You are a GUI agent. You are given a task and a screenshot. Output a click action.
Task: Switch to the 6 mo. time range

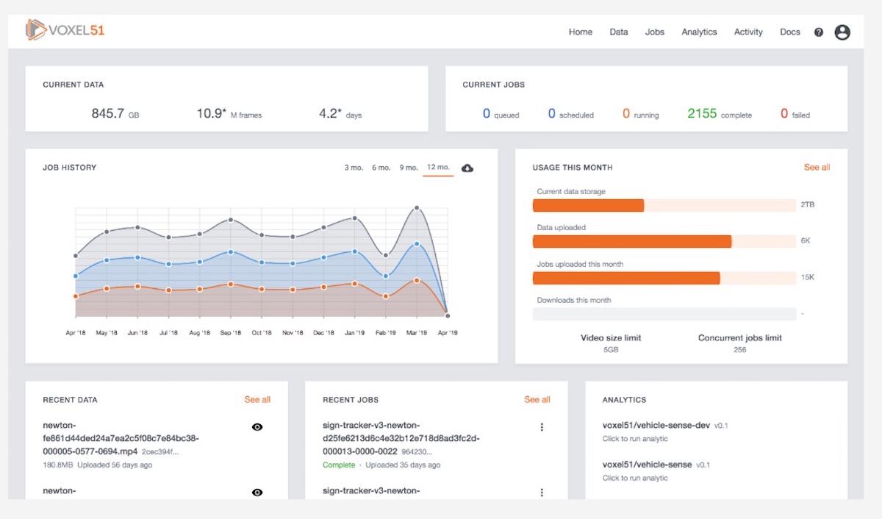pos(381,167)
